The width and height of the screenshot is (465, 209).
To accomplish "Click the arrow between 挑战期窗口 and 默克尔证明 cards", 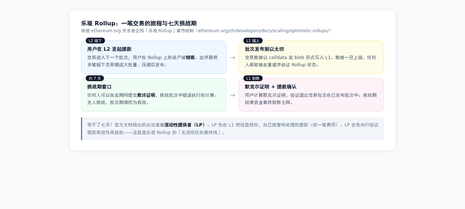I will click(232, 95).
